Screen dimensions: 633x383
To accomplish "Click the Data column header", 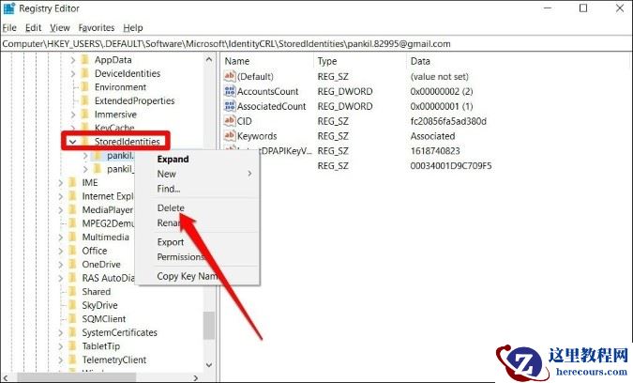I will coord(420,61).
